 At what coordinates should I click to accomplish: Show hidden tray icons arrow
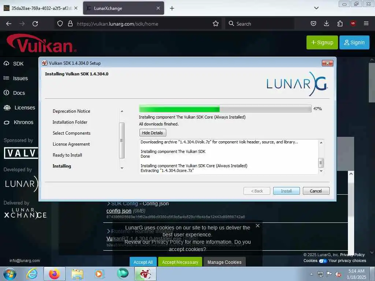pos(311,274)
